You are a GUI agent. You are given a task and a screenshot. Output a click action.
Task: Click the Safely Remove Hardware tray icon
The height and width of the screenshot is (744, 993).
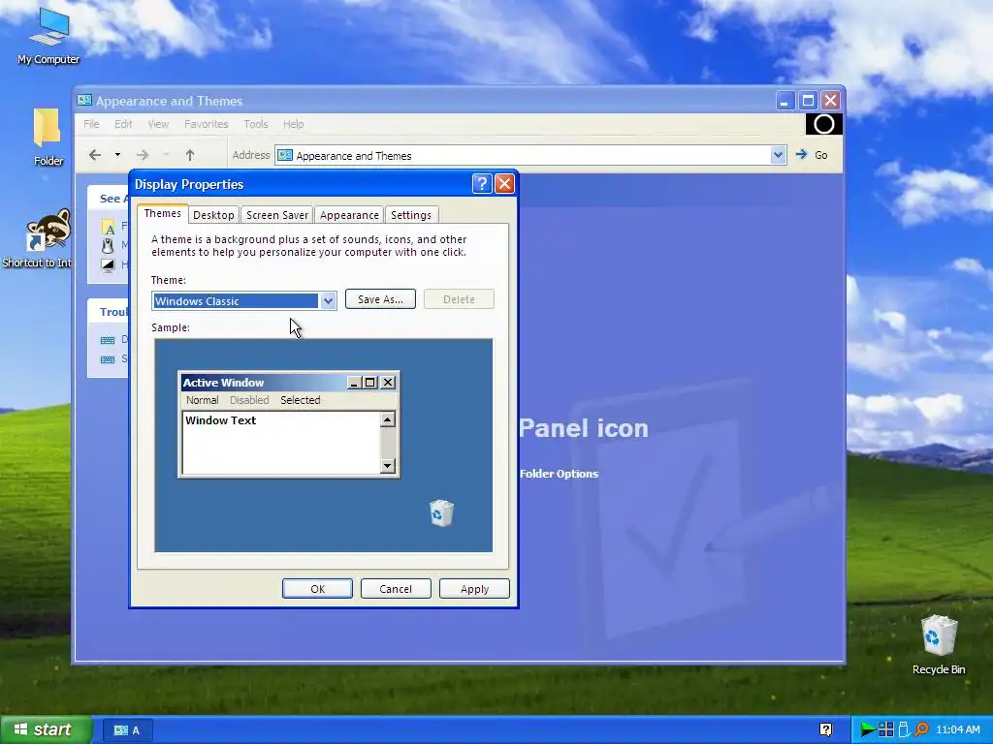[904, 729]
